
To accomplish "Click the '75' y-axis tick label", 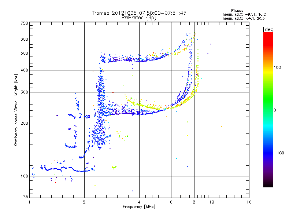I will coord(26,197).
